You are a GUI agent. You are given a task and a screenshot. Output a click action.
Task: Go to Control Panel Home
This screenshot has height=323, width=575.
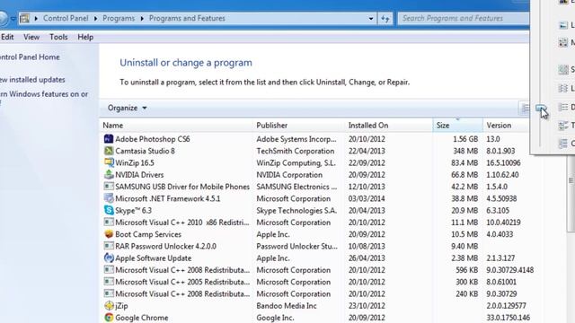click(30, 57)
